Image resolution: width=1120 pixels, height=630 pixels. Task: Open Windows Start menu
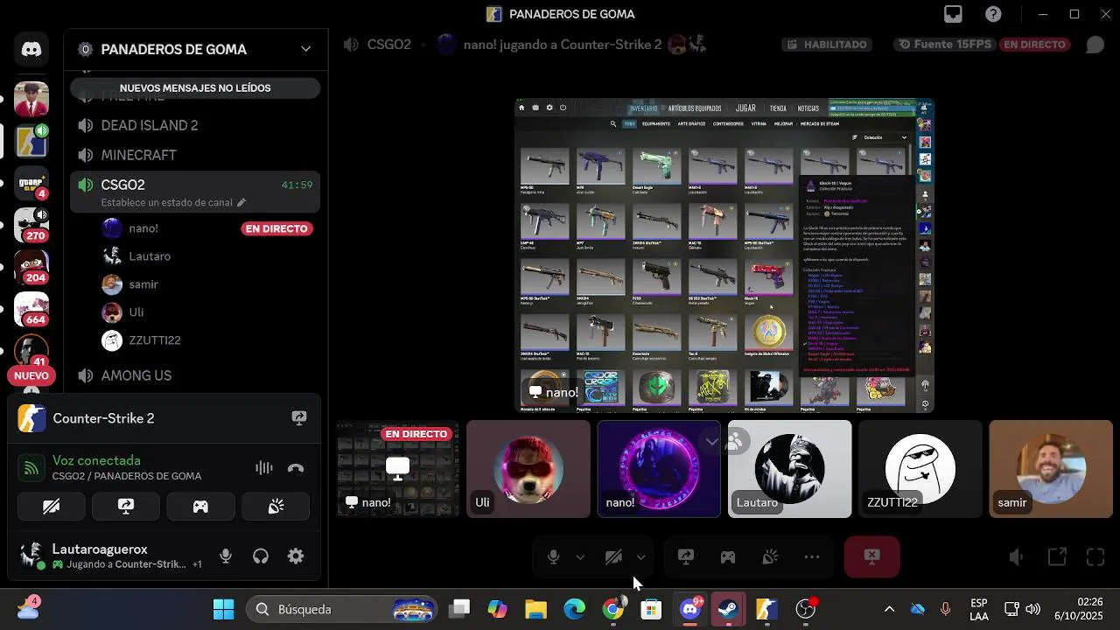click(224, 609)
